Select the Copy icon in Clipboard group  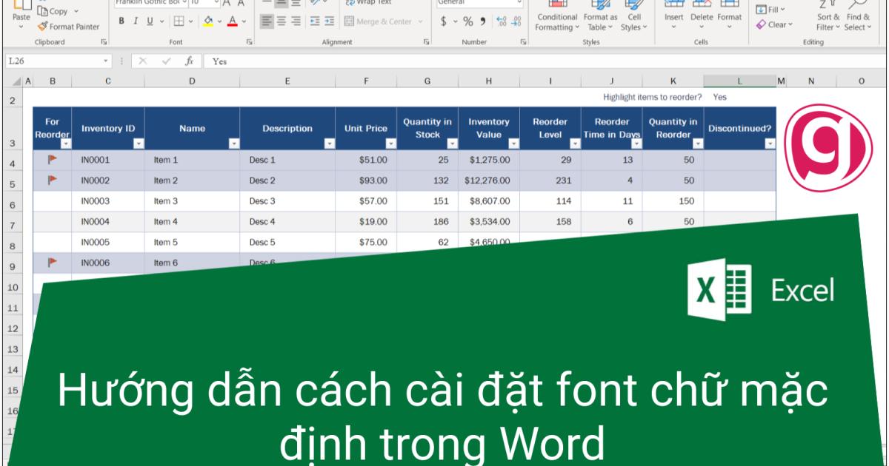43,11
